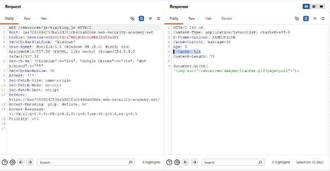Click the Priority: u=1 line
The height and width of the screenshot is (171, 330).
[24, 119]
